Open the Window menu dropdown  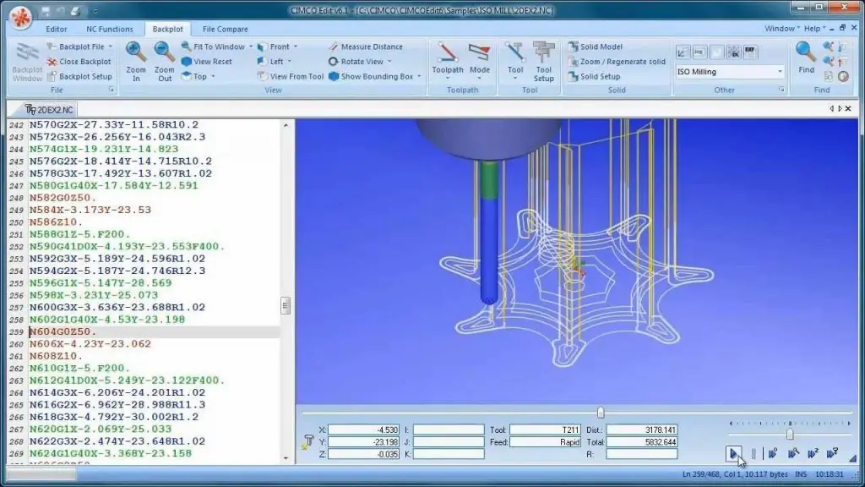(x=781, y=29)
